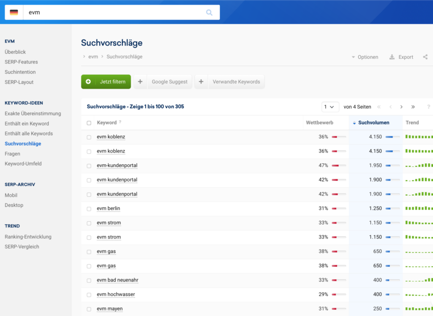Open Suchintention in the sidebar

click(20, 72)
